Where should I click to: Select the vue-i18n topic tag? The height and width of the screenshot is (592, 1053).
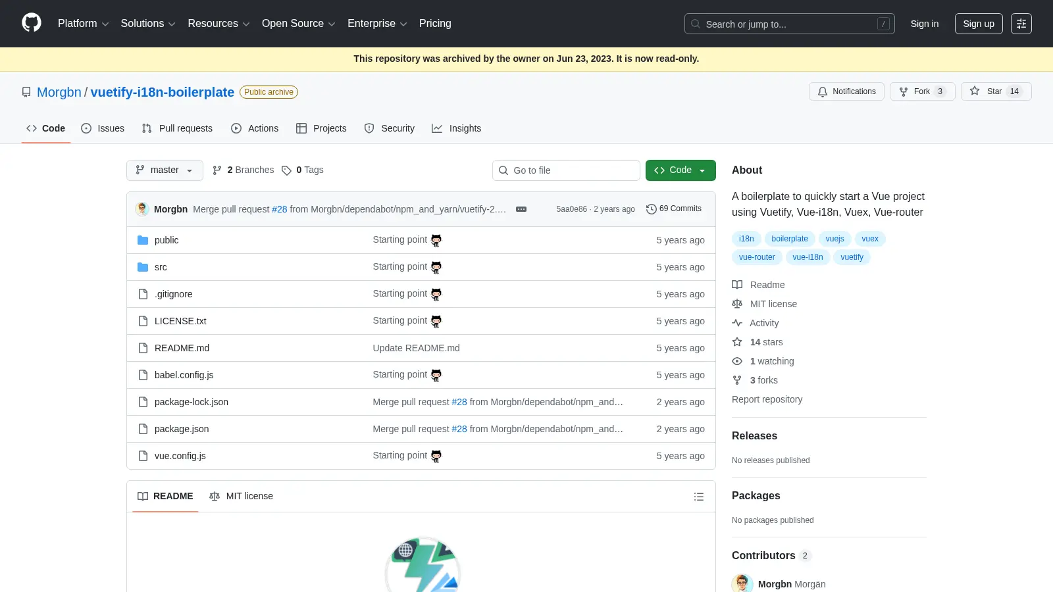click(808, 257)
